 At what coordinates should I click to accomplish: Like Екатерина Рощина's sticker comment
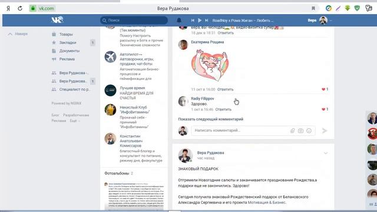click(325, 89)
